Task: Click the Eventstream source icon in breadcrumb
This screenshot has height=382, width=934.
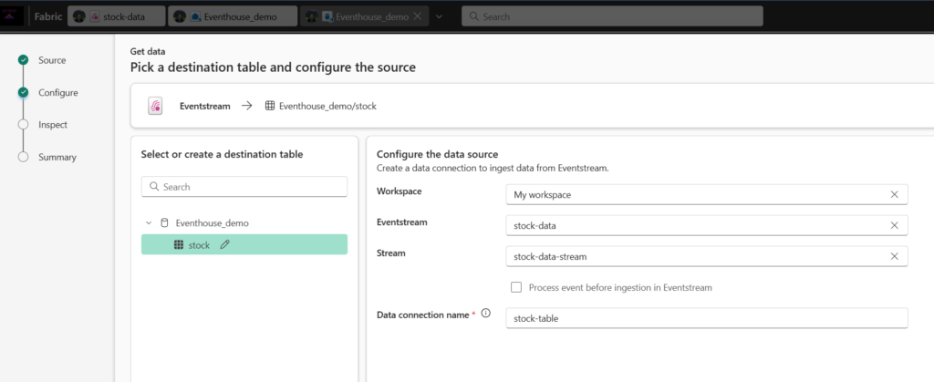Action: click(x=155, y=107)
